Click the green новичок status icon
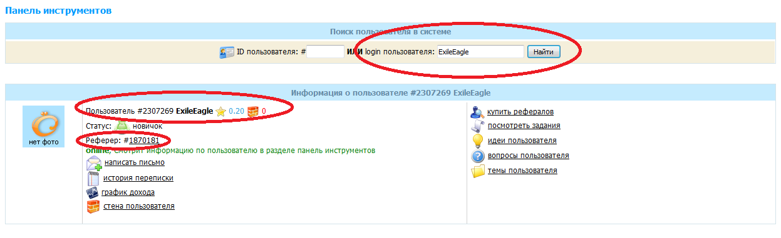Viewport: 781px width, 238px height. click(122, 126)
